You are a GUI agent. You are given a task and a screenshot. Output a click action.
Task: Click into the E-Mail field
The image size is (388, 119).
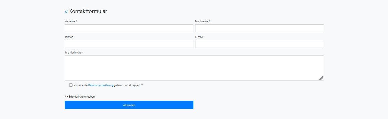[x=259, y=44]
